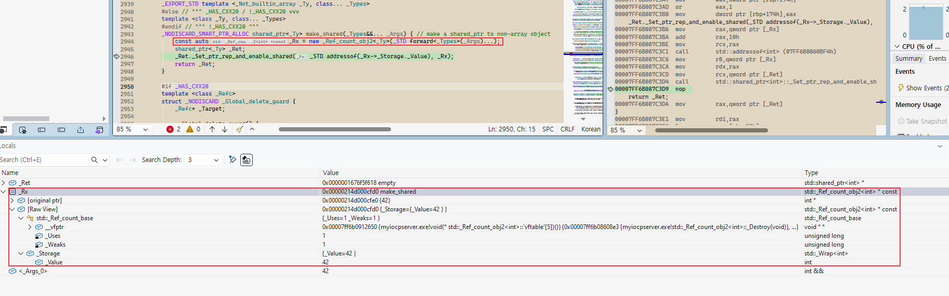This screenshot has width=949, height=296.
Task: Expand the _Ret variable node
Action: click(4, 183)
